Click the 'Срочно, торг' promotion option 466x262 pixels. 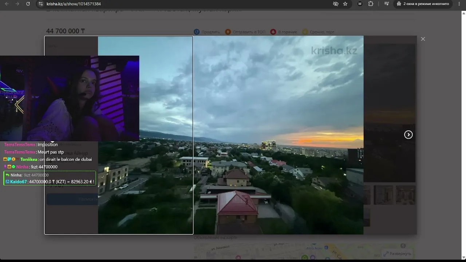(318, 32)
